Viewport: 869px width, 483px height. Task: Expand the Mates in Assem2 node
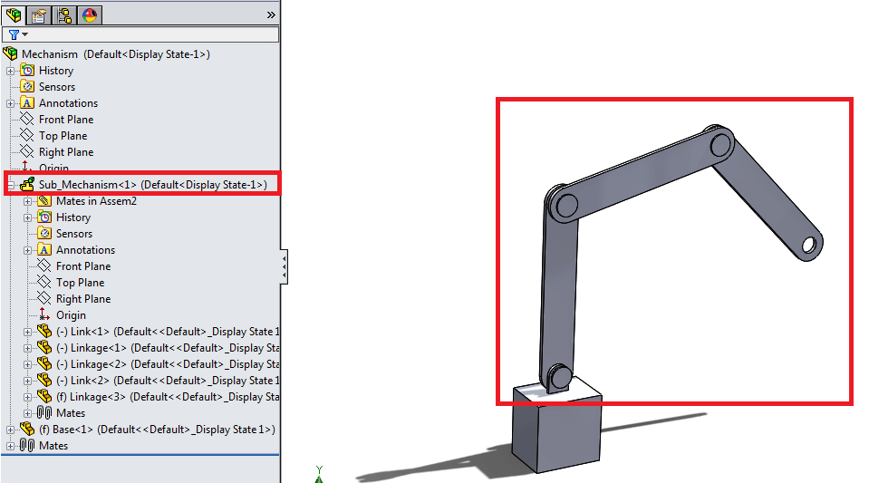click(27, 202)
